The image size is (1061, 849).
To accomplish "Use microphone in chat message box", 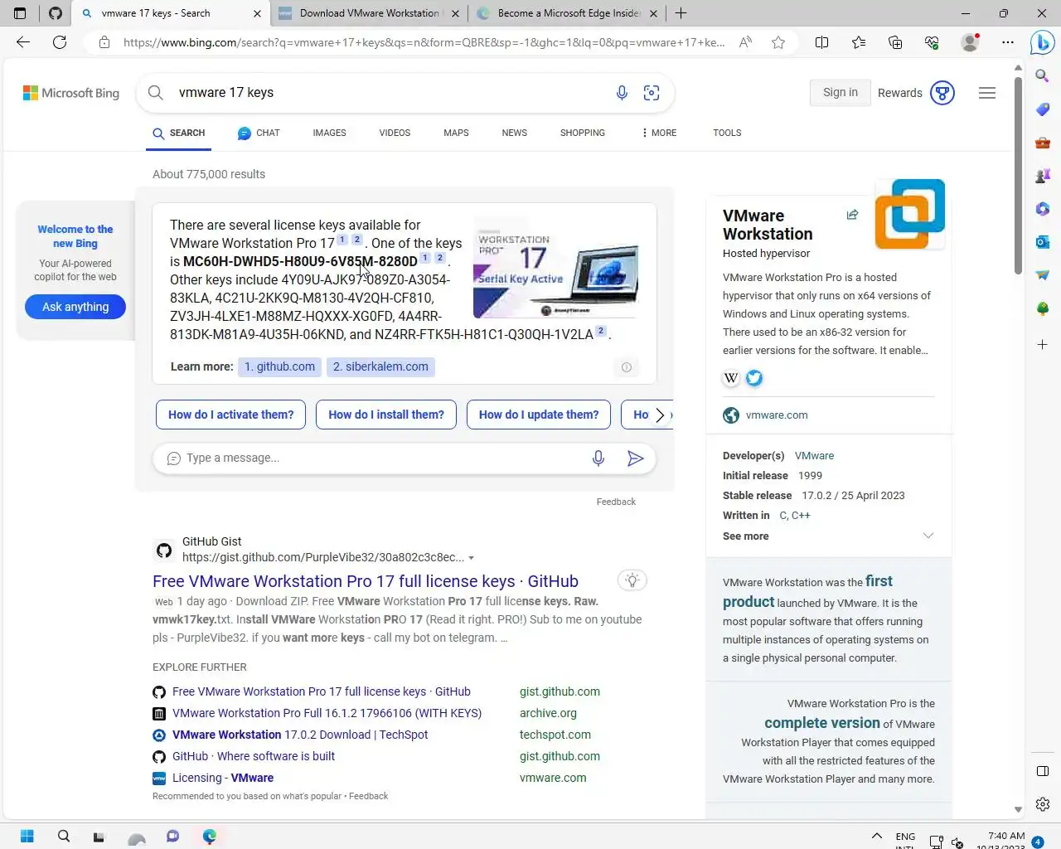I will click(x=598, y=458).
